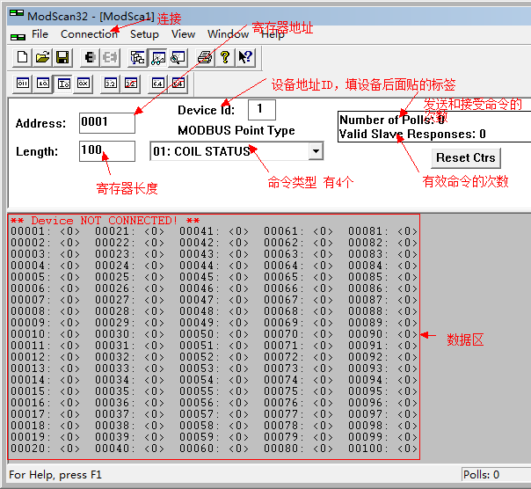
Task: Select the integer (Io) display format icon
Action: [x=63, y=84]
